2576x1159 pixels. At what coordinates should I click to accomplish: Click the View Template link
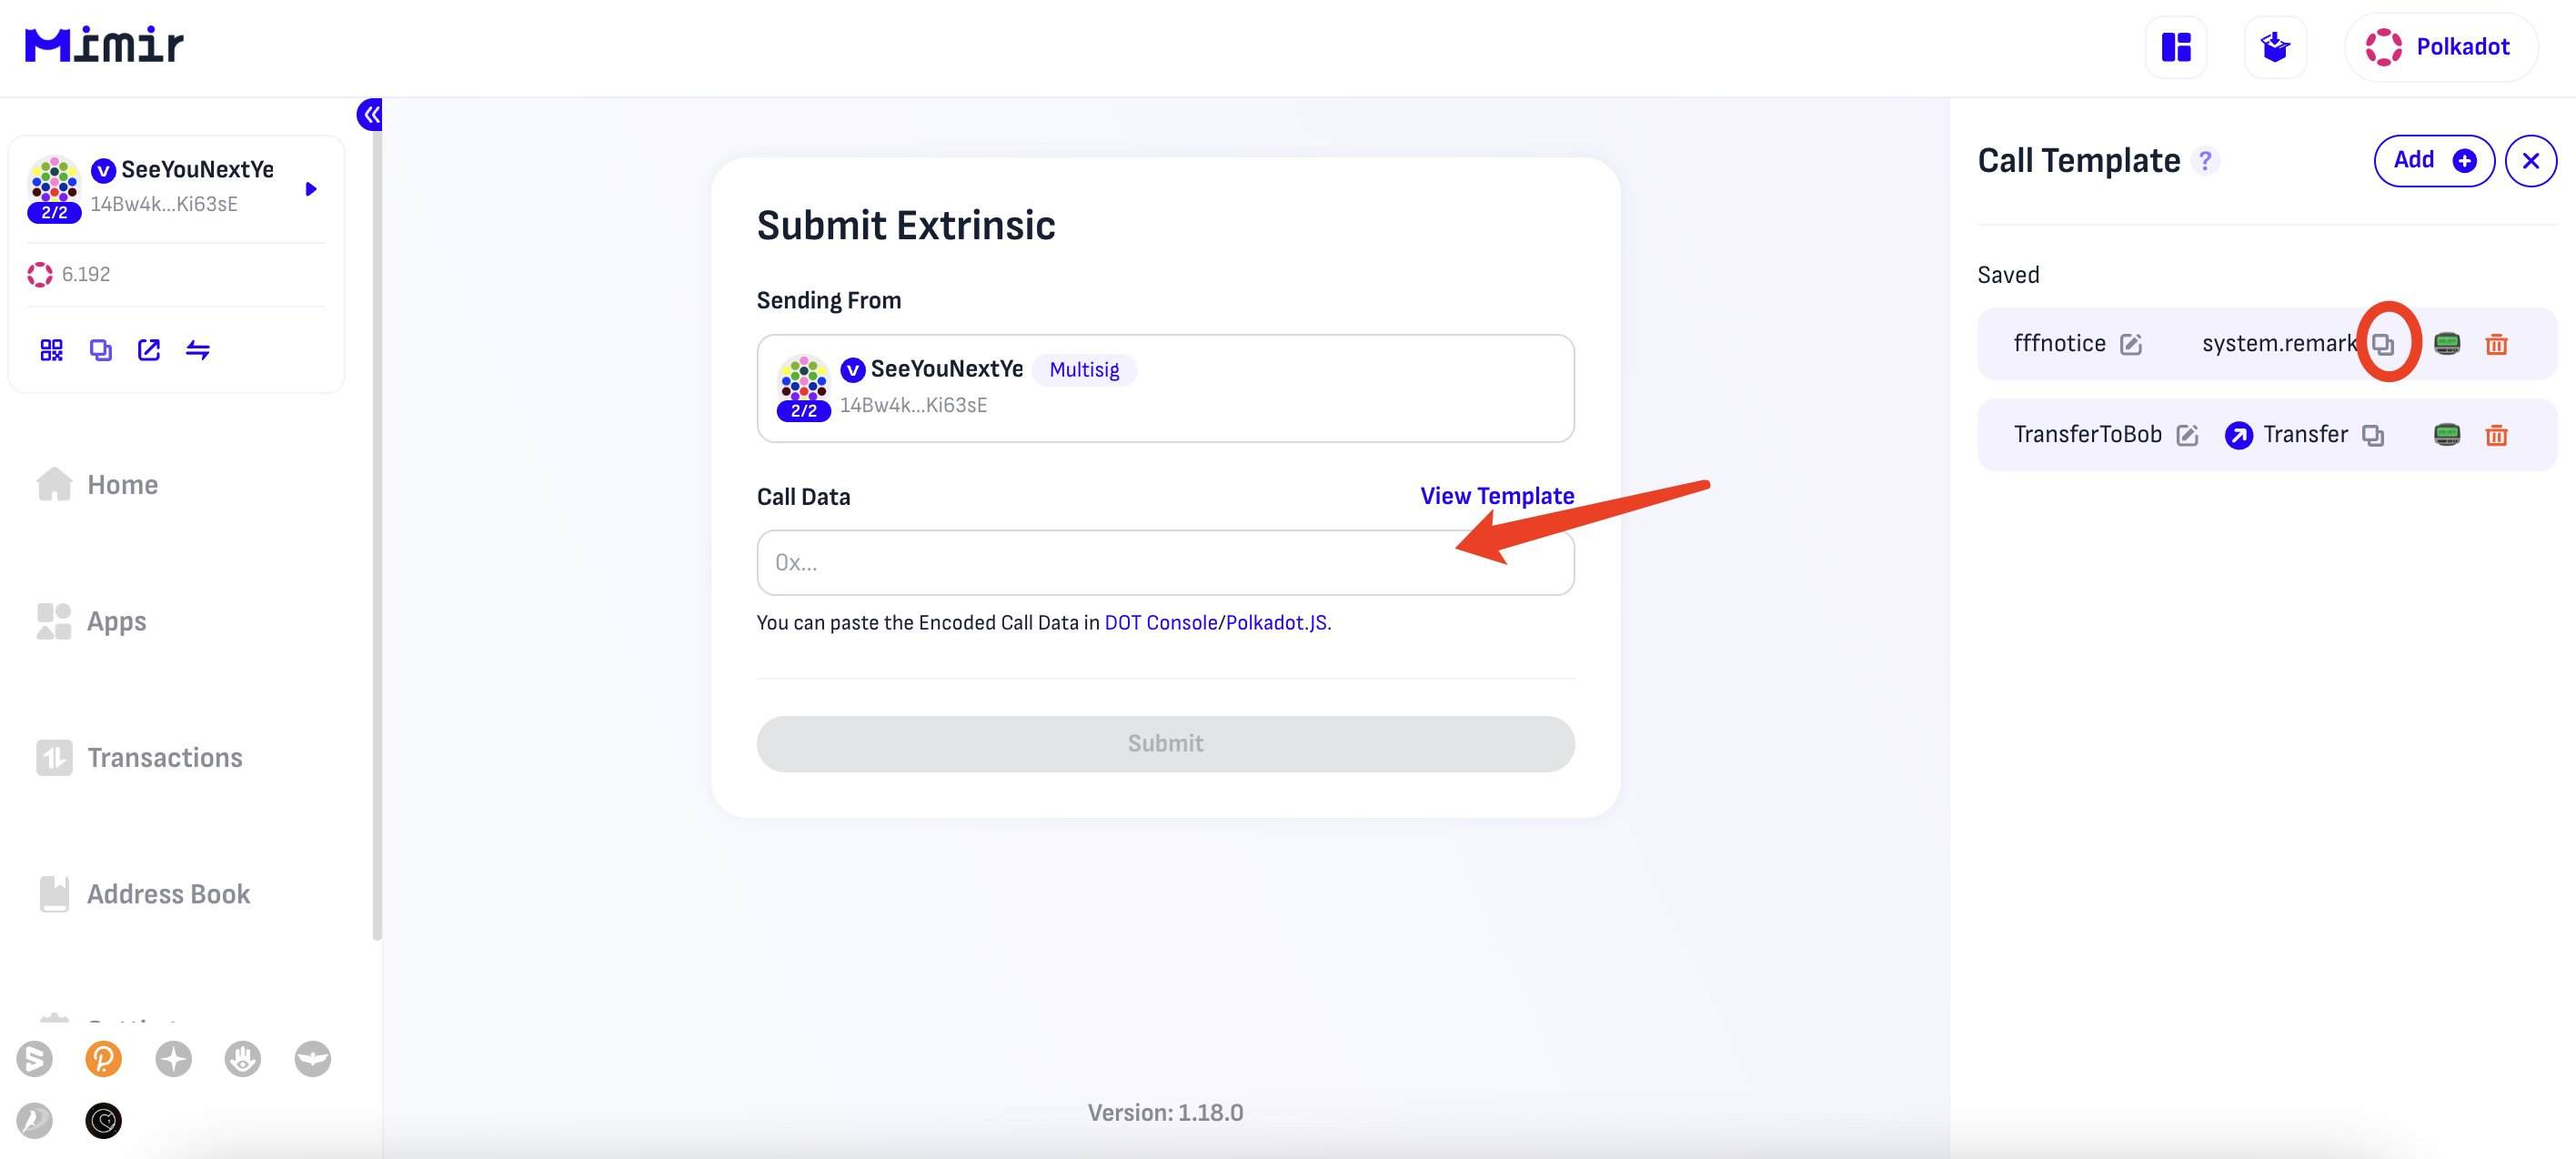click(1497, 496)
